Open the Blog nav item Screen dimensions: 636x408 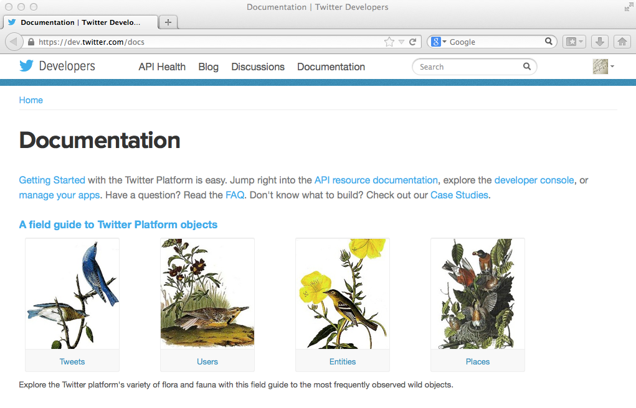[209, 67]
